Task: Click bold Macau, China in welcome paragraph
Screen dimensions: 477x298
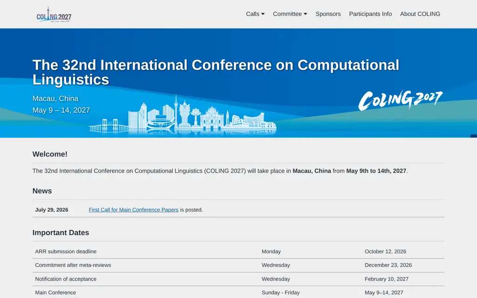Action: click(312, 171)
